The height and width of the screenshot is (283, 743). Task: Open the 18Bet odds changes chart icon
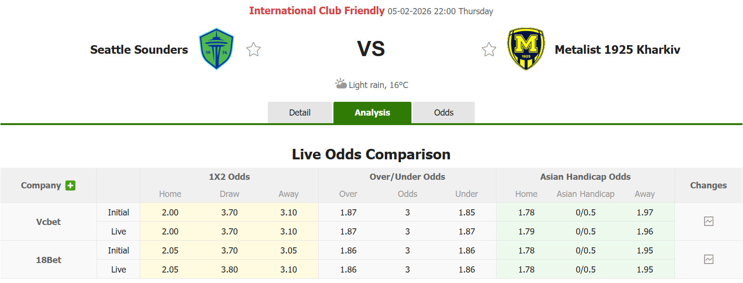click(x=708, y=259)
